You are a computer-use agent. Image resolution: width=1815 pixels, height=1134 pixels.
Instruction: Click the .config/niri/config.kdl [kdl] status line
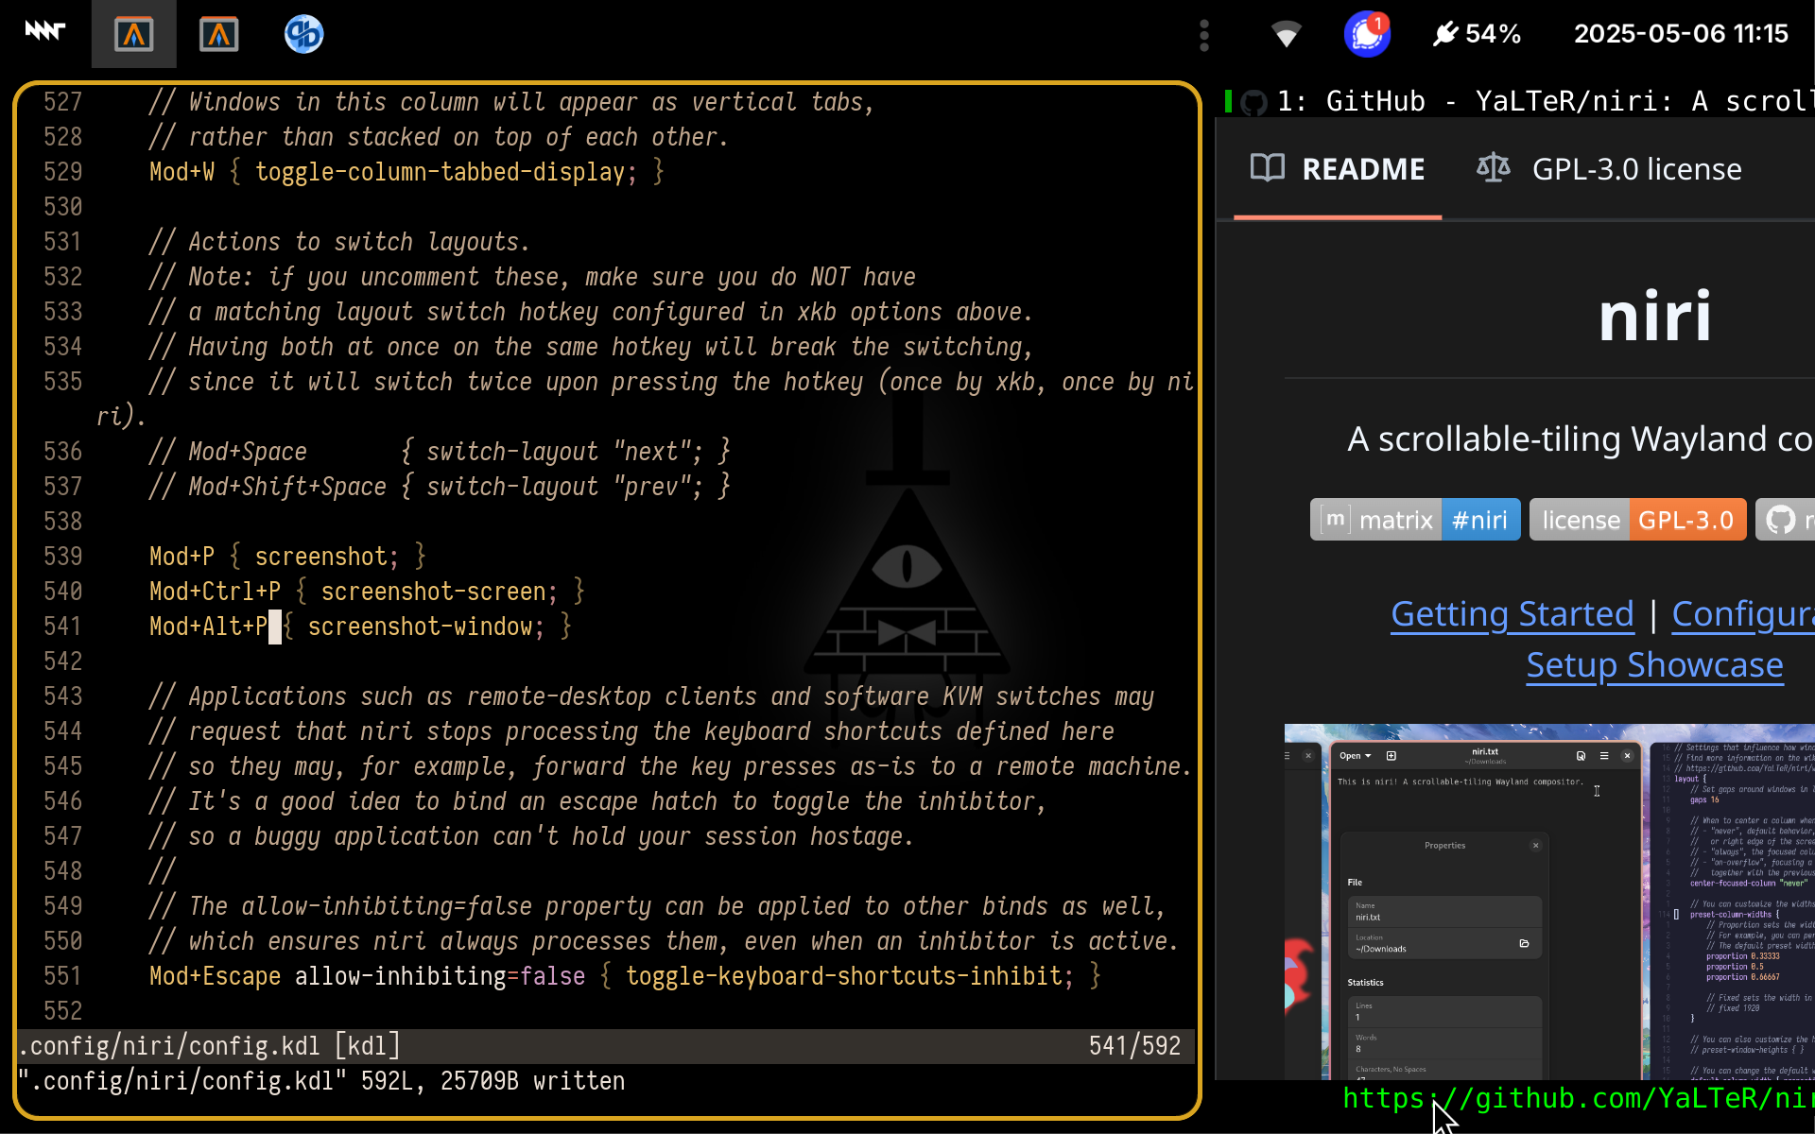(209, 1046)
